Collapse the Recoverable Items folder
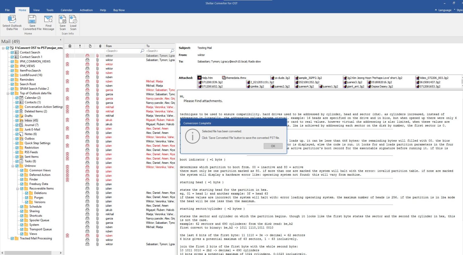This screenshot has height=255, width=463. [x=17, y=189]
